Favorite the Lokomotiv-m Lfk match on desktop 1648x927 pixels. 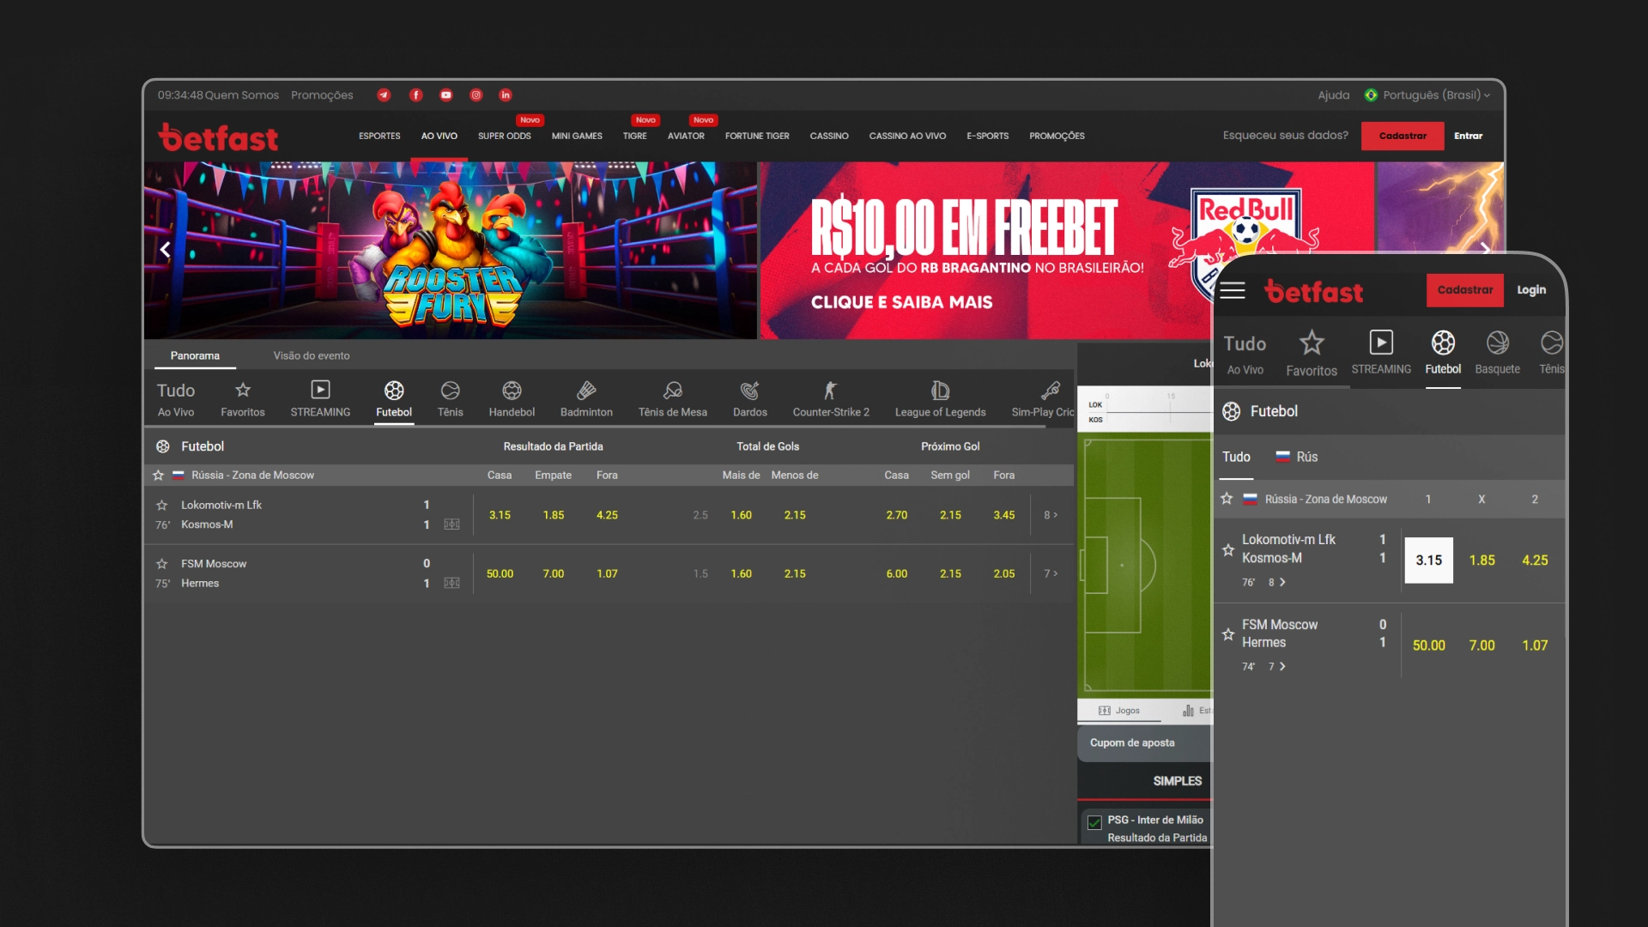(161, 505)
